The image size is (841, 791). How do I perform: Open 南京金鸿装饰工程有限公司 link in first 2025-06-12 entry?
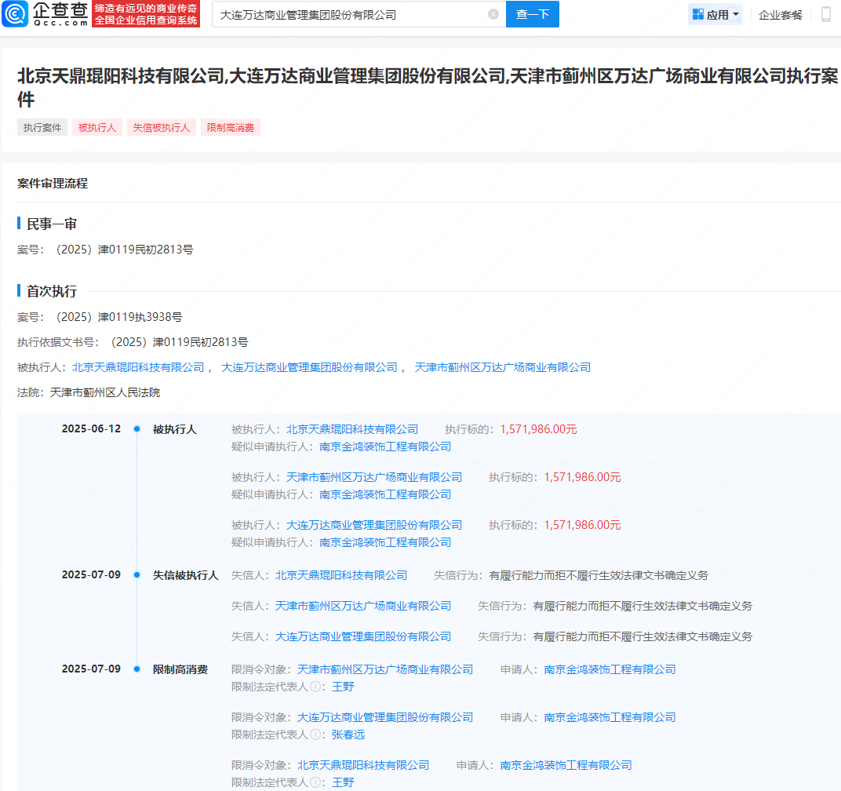385,447
